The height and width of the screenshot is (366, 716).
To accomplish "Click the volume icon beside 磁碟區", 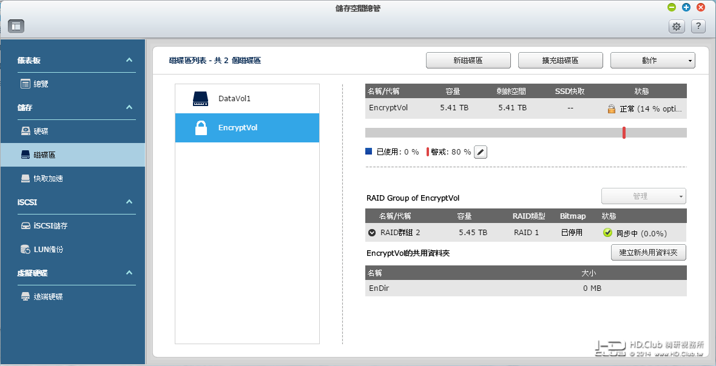I will [x=25, y=155].
